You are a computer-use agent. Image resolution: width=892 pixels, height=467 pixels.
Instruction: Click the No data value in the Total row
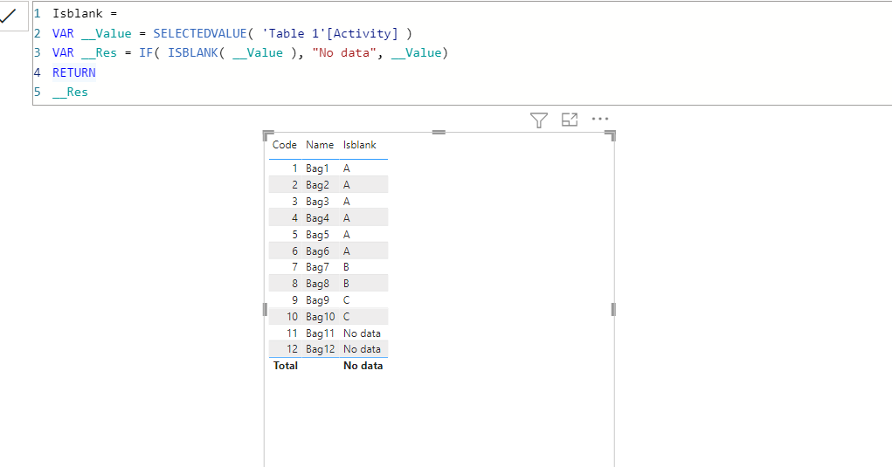[x=363, y=366]
